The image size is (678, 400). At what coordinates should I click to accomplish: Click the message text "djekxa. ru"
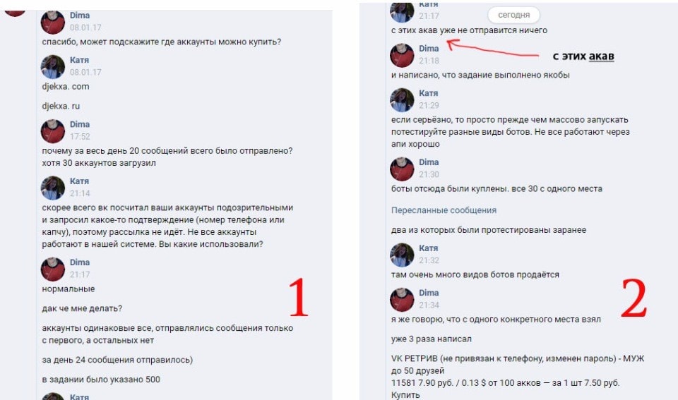(61, 106)
